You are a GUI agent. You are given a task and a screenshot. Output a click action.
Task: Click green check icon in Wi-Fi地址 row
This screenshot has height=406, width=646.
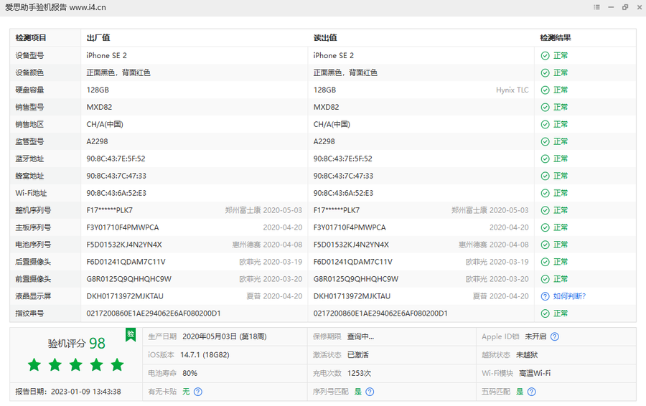545,193
